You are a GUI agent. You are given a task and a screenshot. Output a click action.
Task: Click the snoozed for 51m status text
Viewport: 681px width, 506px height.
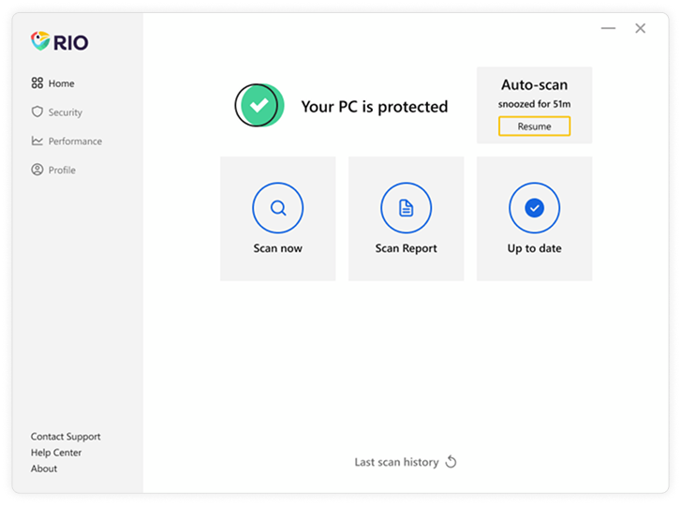pos(534,104)
